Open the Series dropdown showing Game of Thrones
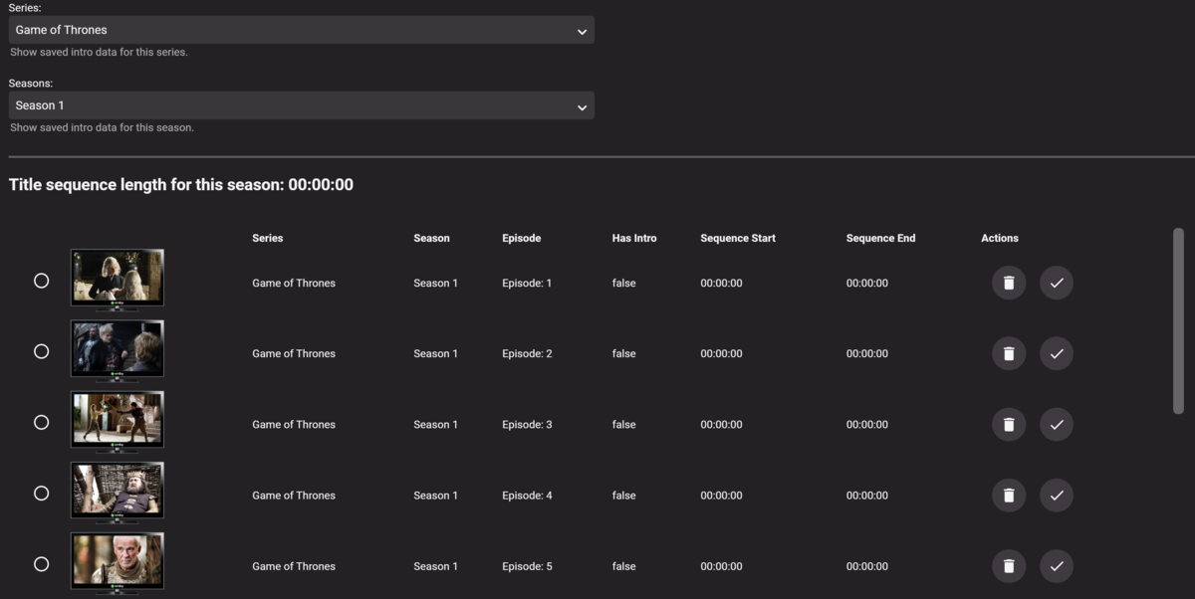1195x599 pixels. [301, 30]
